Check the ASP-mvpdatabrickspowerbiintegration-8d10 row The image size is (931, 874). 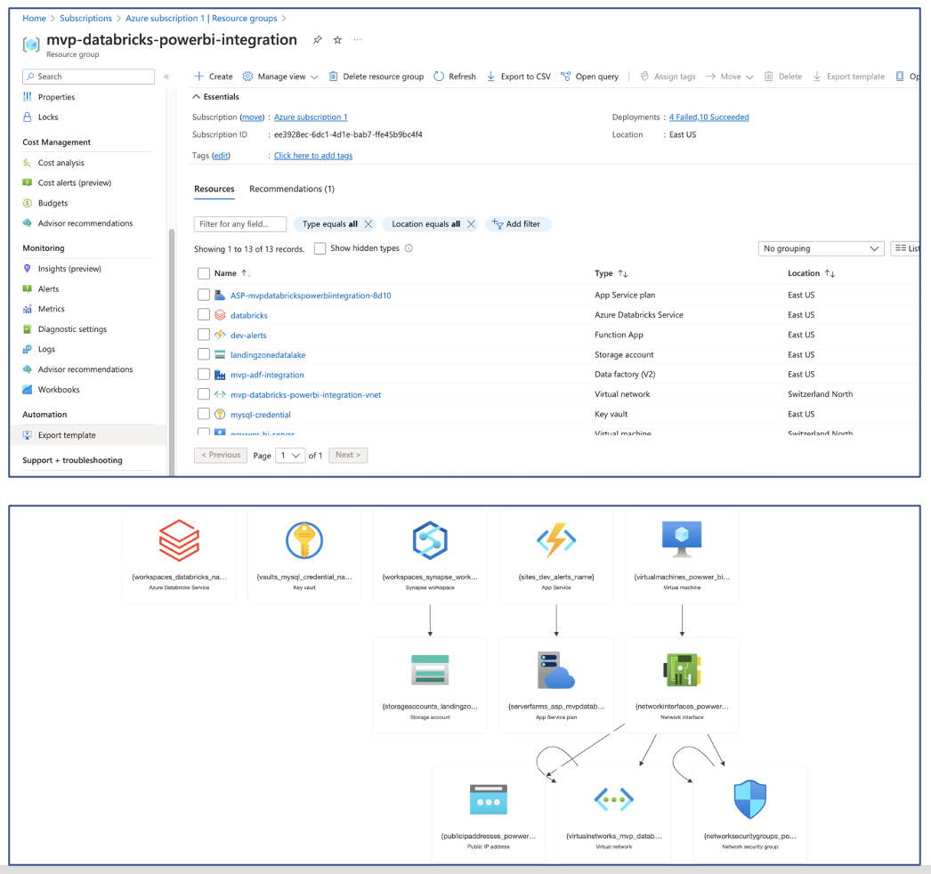204,295
